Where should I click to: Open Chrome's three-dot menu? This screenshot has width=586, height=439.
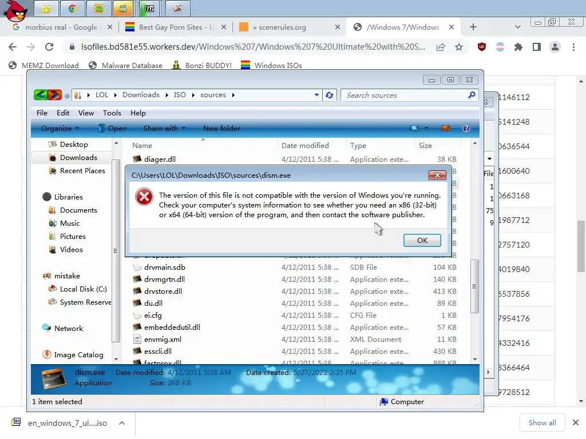[573, 47]
